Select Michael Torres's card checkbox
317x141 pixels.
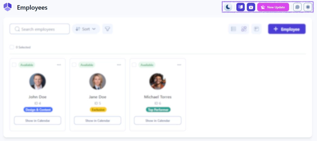(134, 65)
